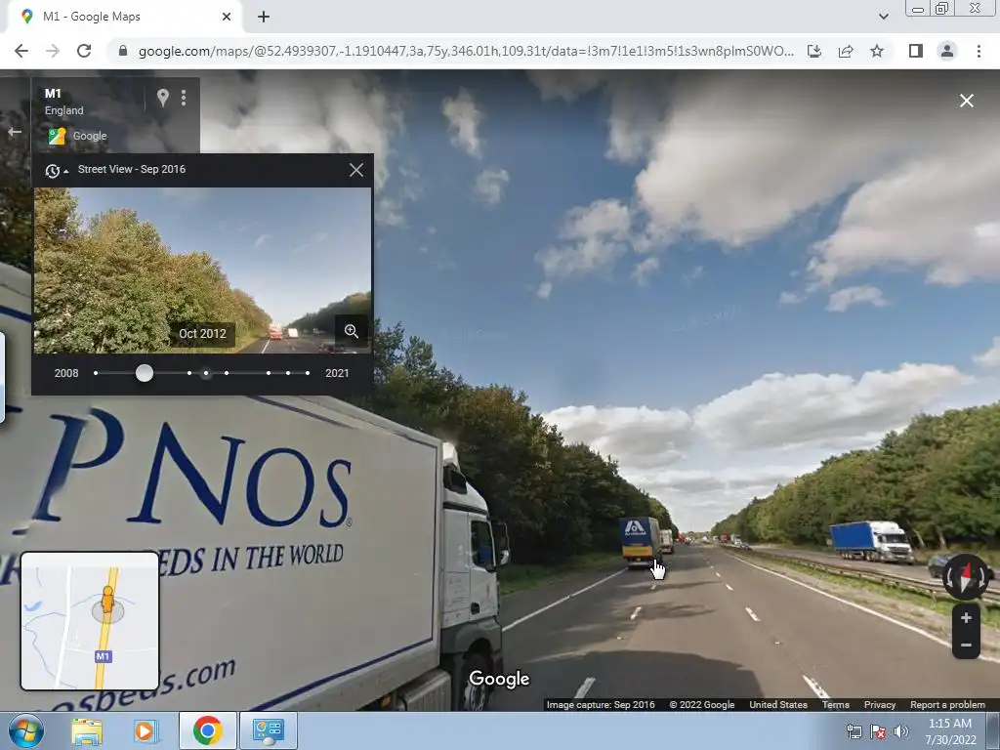Open File Explorer from the taskbar

[x=87, y=730]
